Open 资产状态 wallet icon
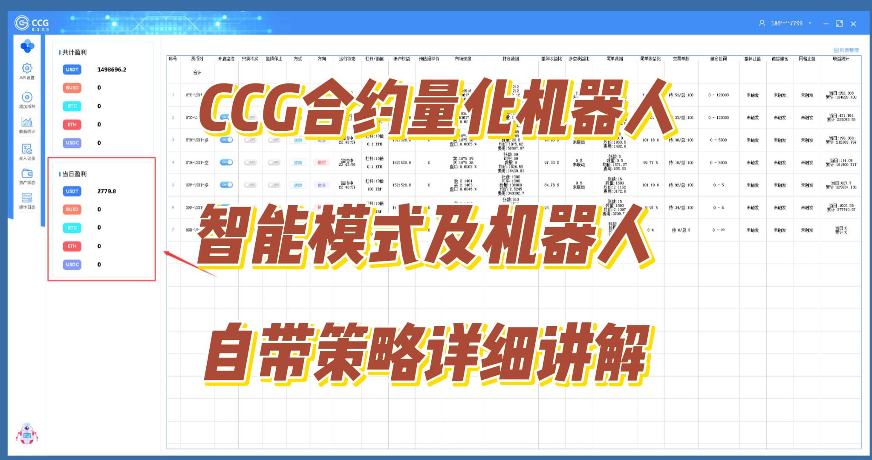The width and height of the screenshot is (872, 460). coord(27,176)
